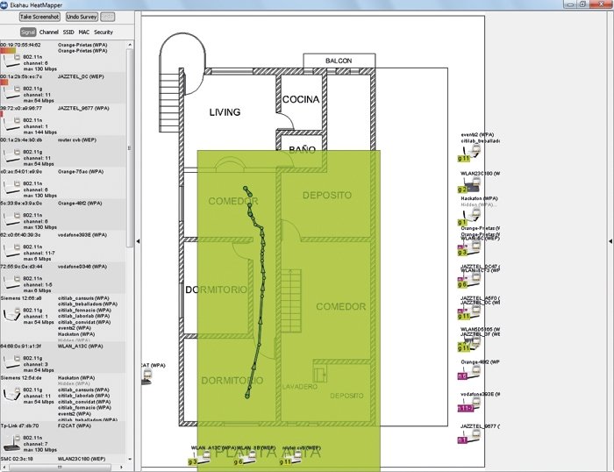614x472 pixels.
Task: Click access point list scroll up arrow
Action: pyautogui.click(x=130, y=45)
